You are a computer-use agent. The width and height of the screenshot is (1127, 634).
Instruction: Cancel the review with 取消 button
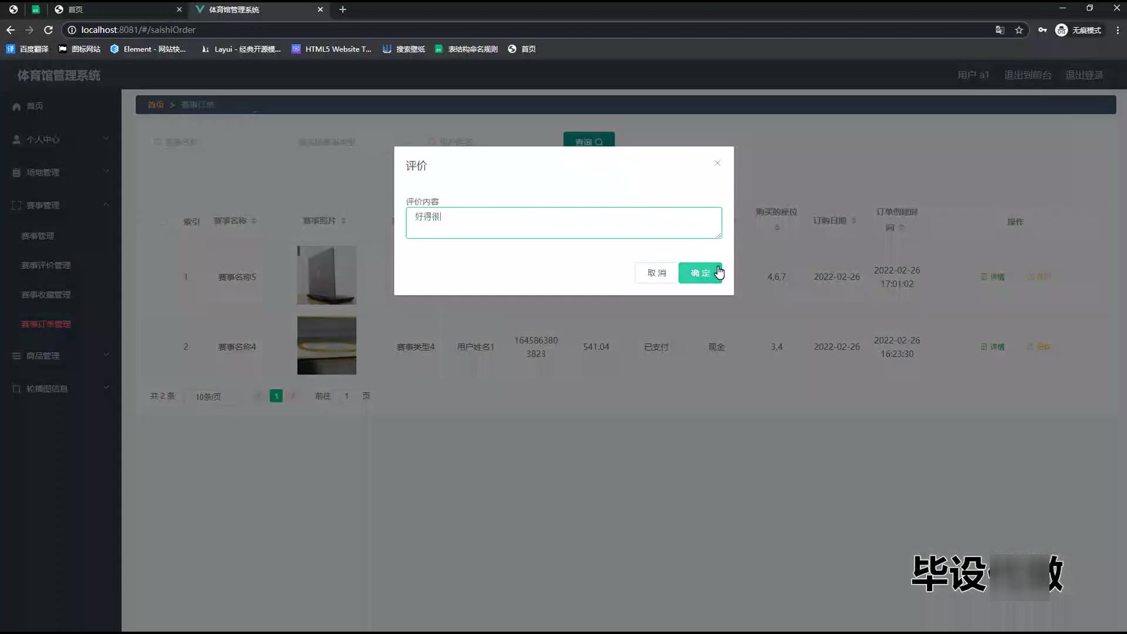(656, 273)
